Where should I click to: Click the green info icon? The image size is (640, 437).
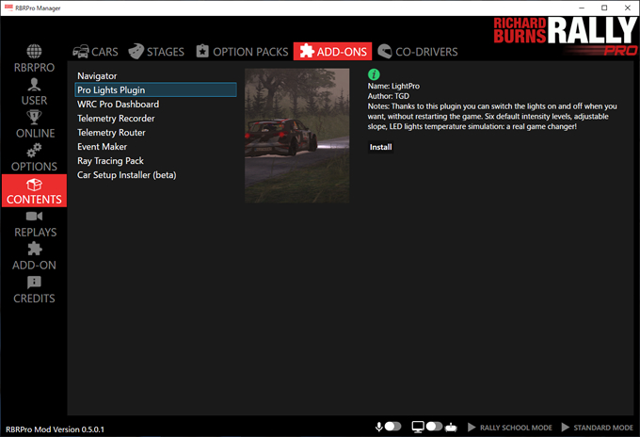(374, 74)
